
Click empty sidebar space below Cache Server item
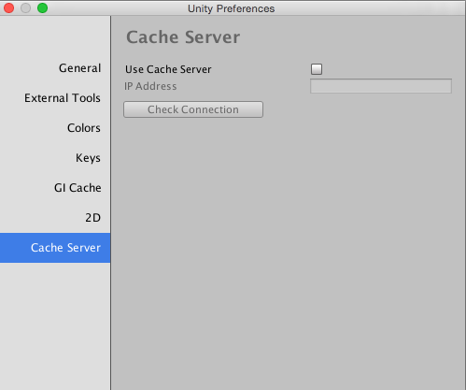pos(55,326)
